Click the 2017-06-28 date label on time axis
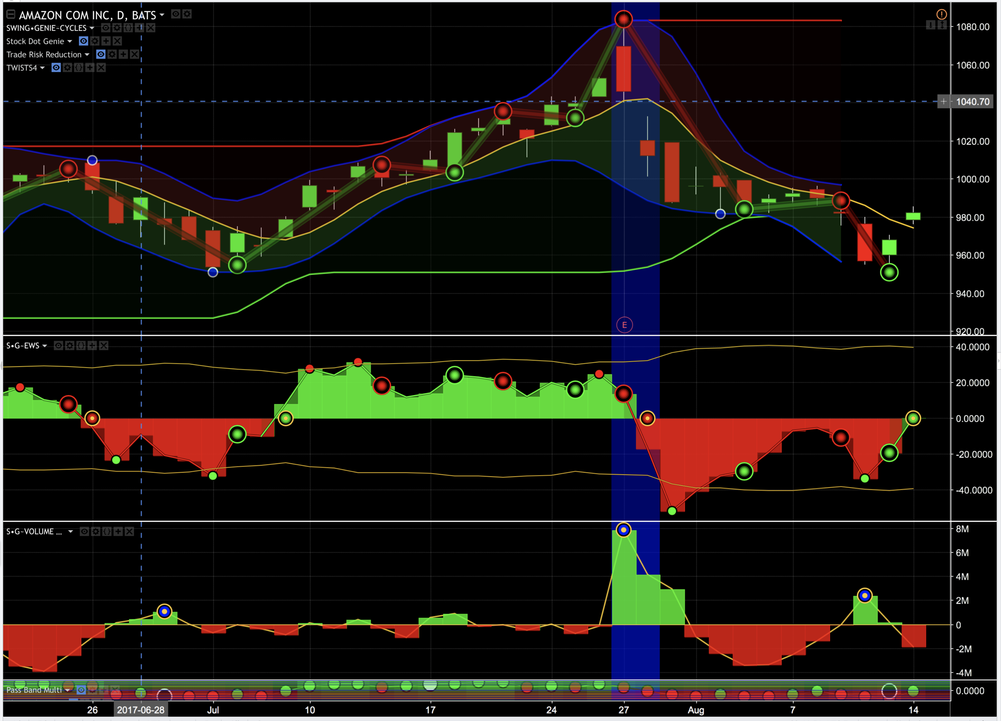The width and height of the screenshot is (1001, 721). pos(141,710)
